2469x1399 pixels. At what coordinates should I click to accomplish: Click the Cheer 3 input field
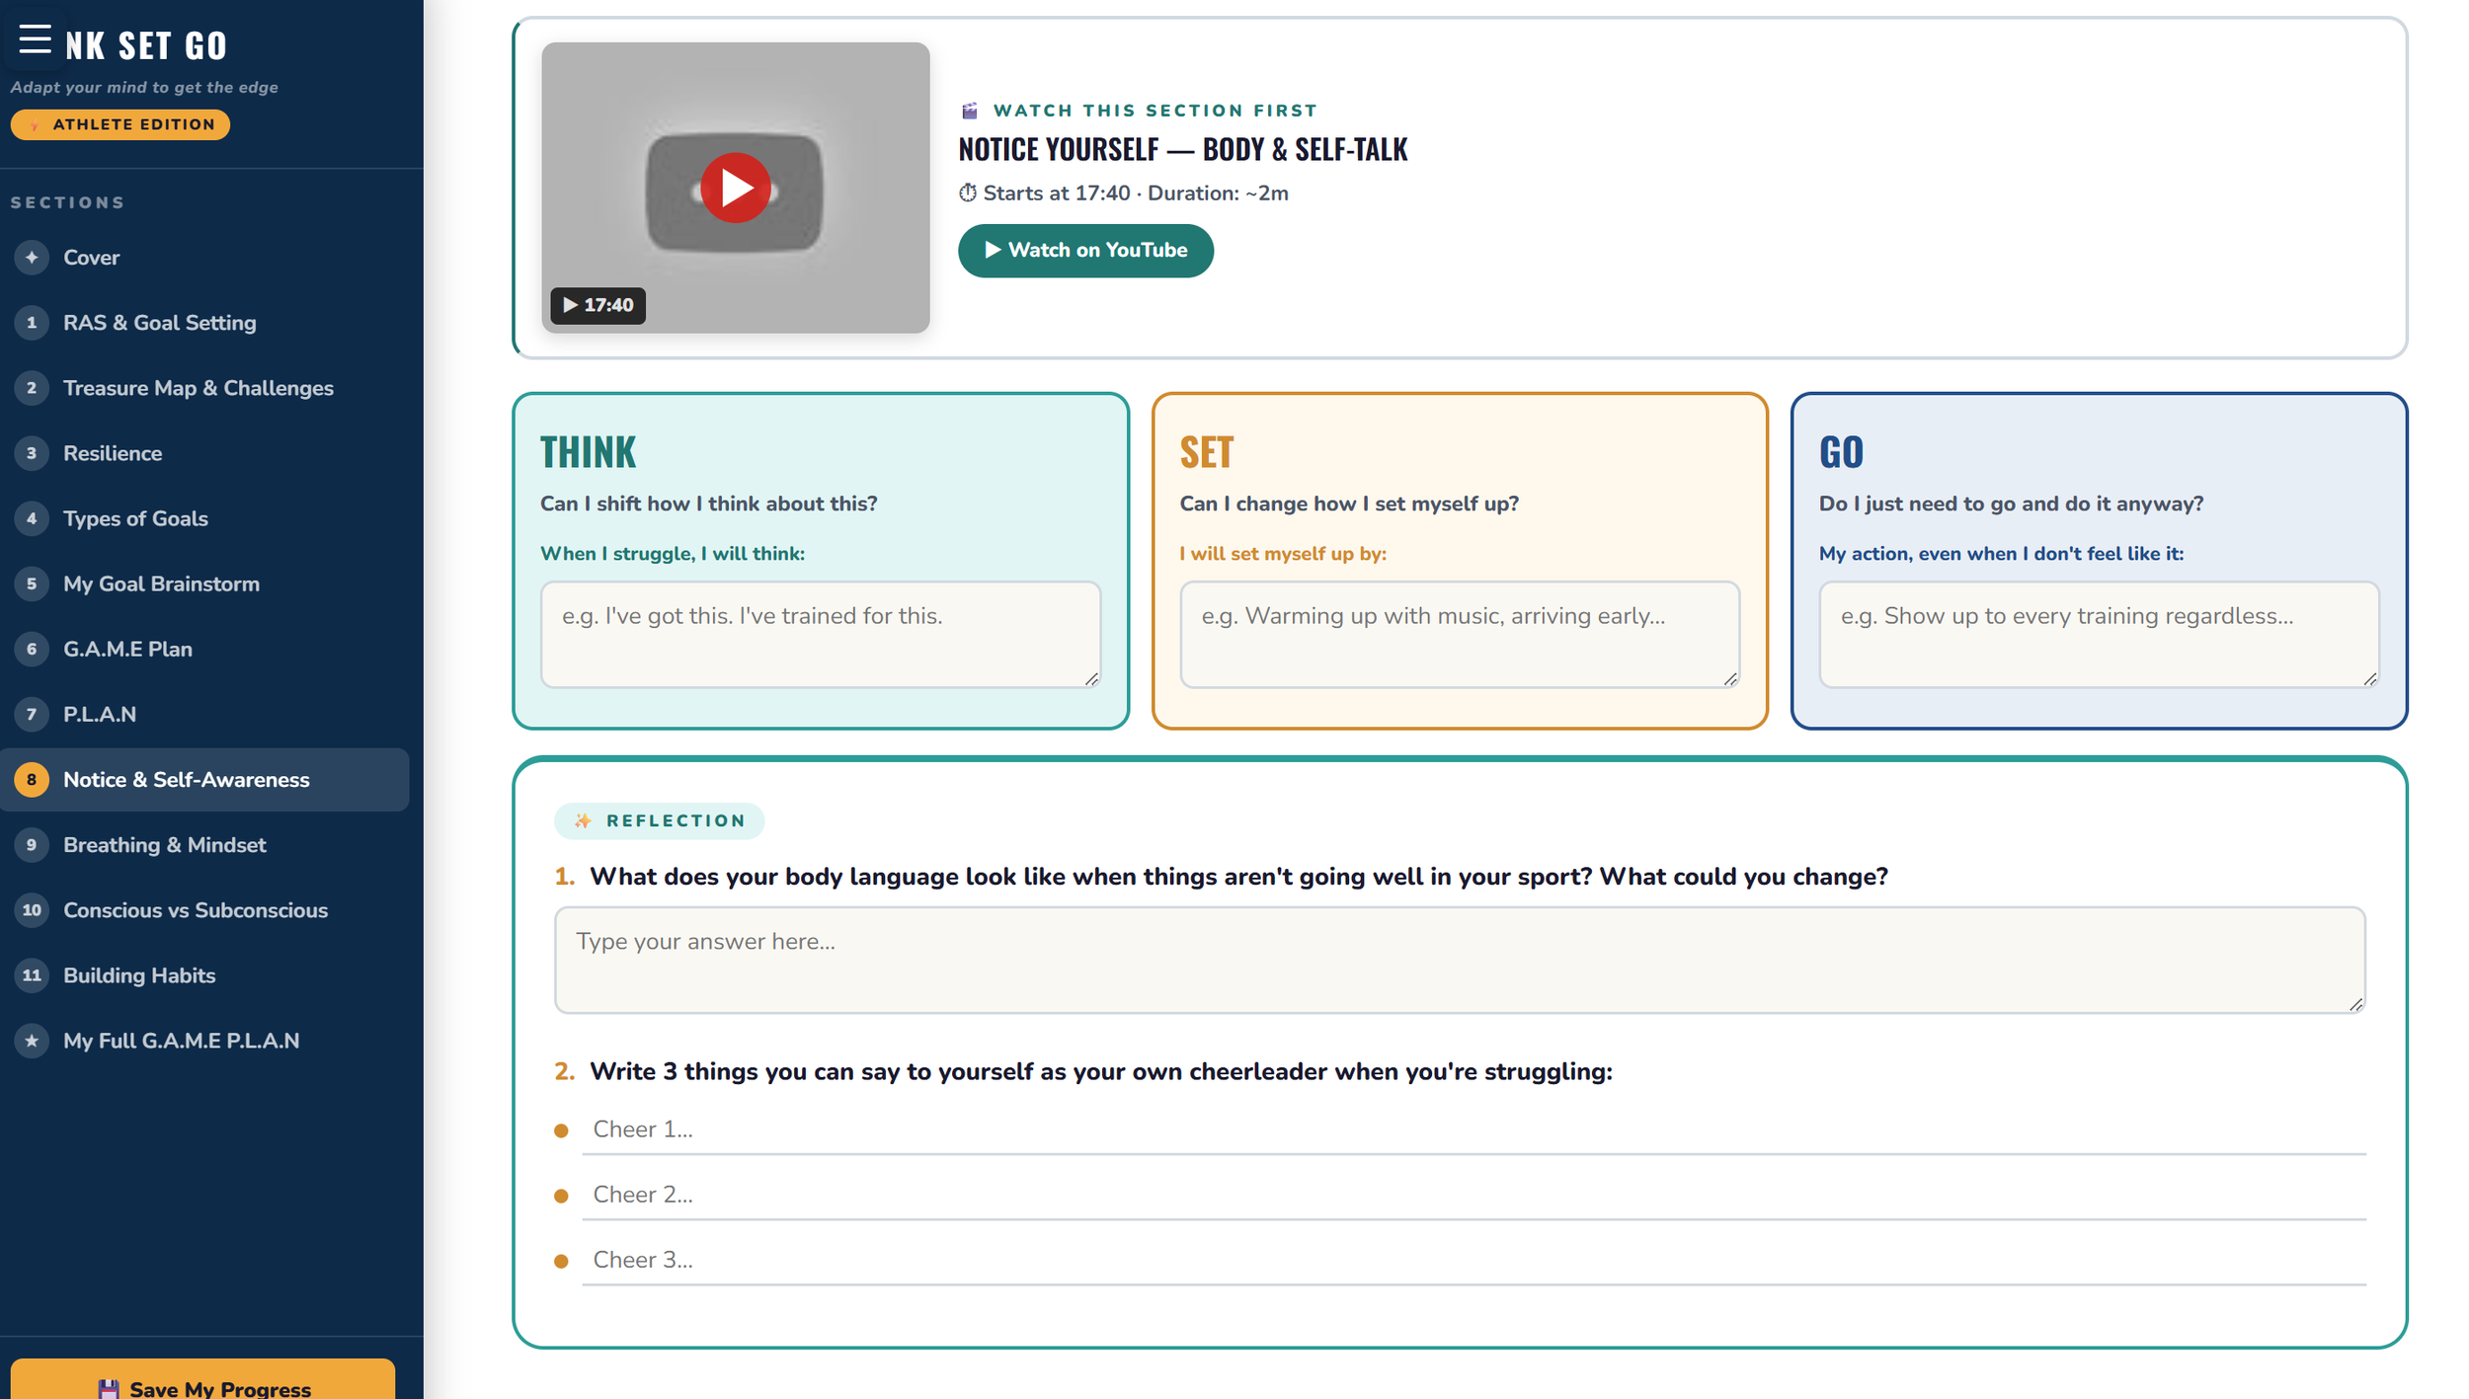(1473, 1260)
